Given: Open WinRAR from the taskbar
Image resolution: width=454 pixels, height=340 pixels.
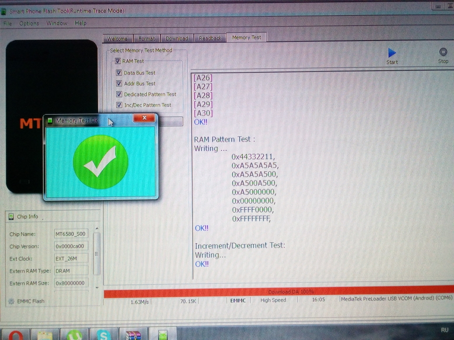Looking at the screenshot, I should coord(133,335).
